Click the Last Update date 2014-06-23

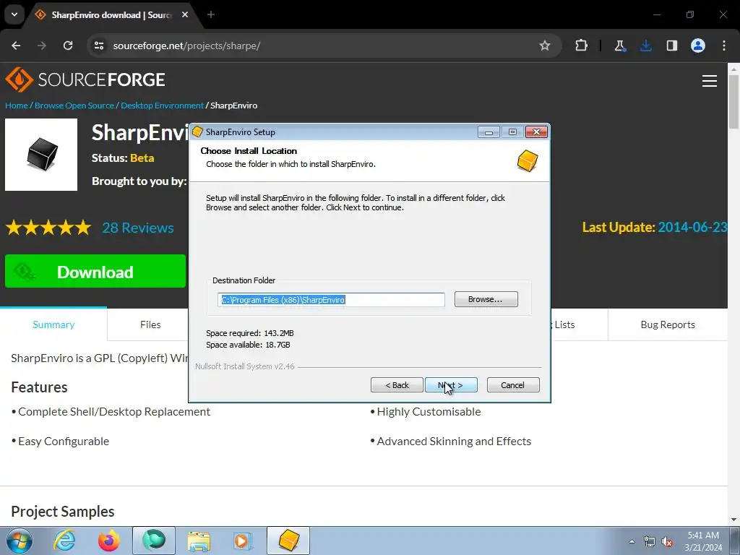pos(692,227)
